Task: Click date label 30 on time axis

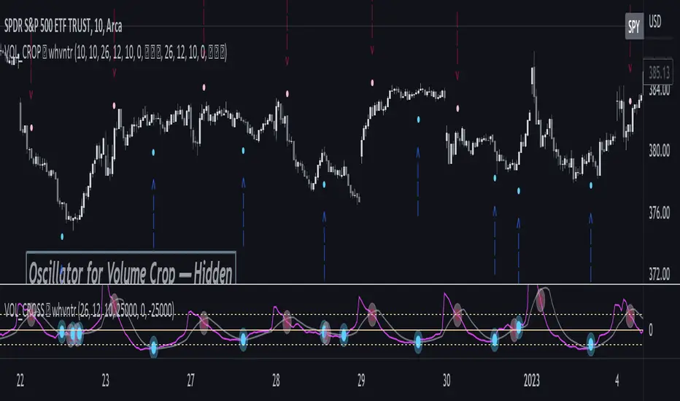Action: pyautogui.click(x=447, y=381)
